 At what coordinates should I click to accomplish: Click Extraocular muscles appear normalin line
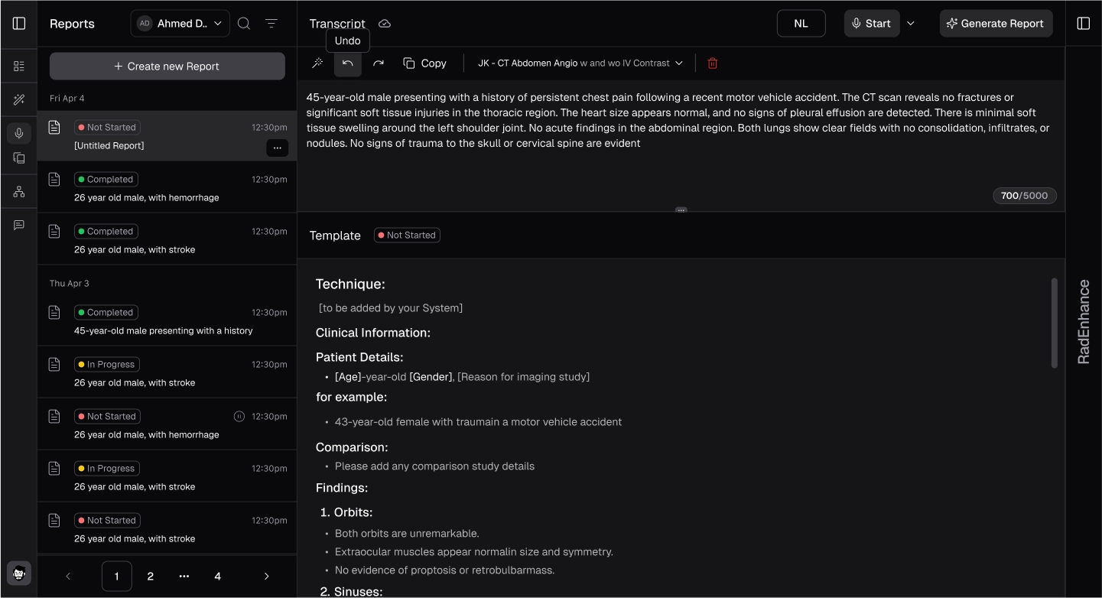(473, 552)
